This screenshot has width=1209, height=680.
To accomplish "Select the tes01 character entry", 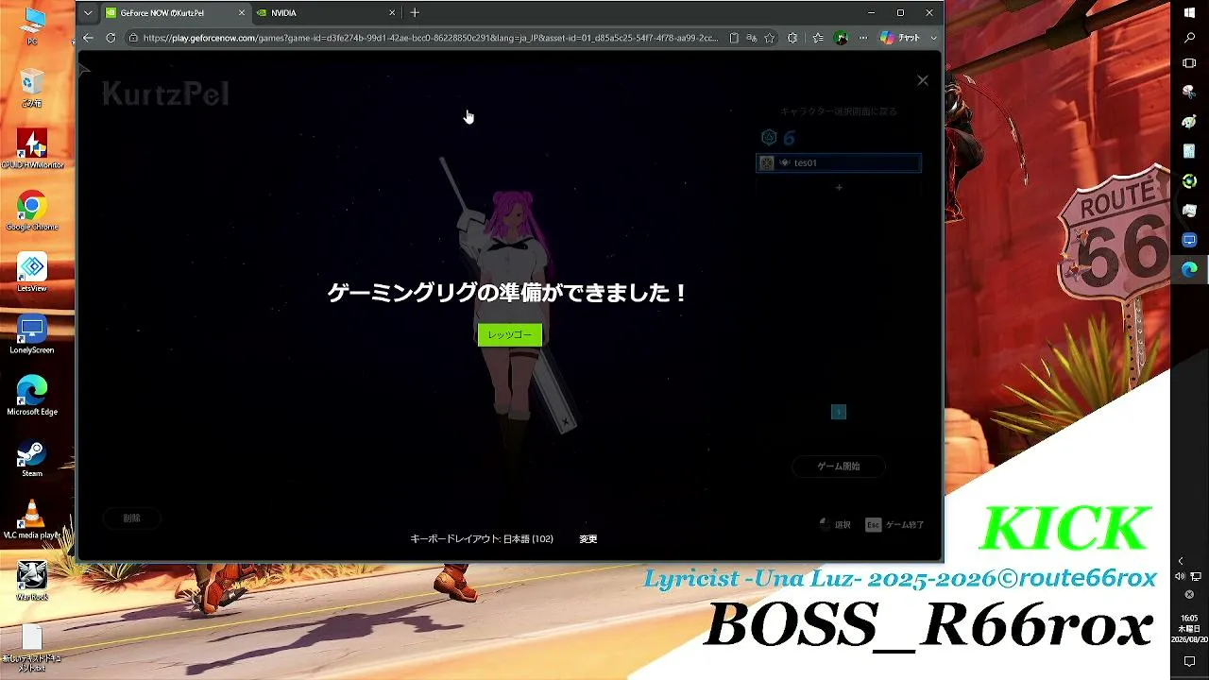I will pos(839,163).
